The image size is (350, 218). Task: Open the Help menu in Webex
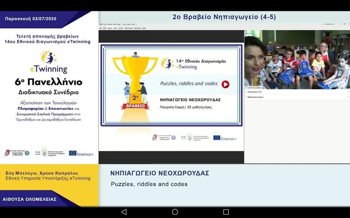tap(144, 28)
